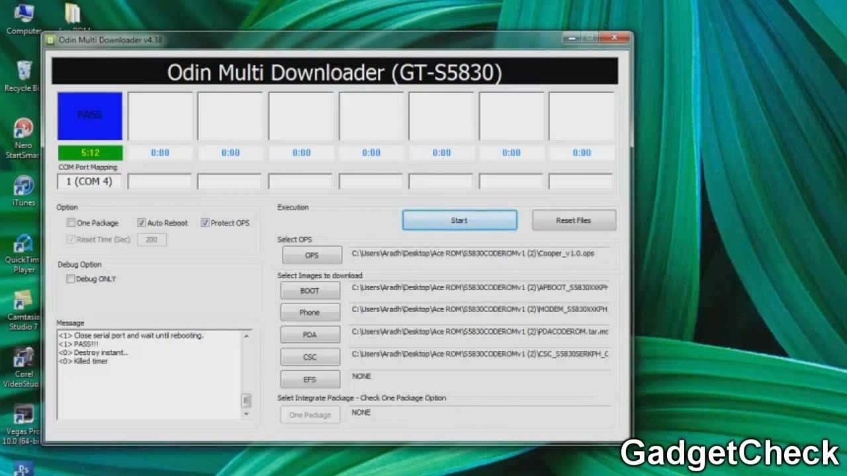
Task: Click the CSC path CSC_S5830SERKPH
Action: pos(480,354)
